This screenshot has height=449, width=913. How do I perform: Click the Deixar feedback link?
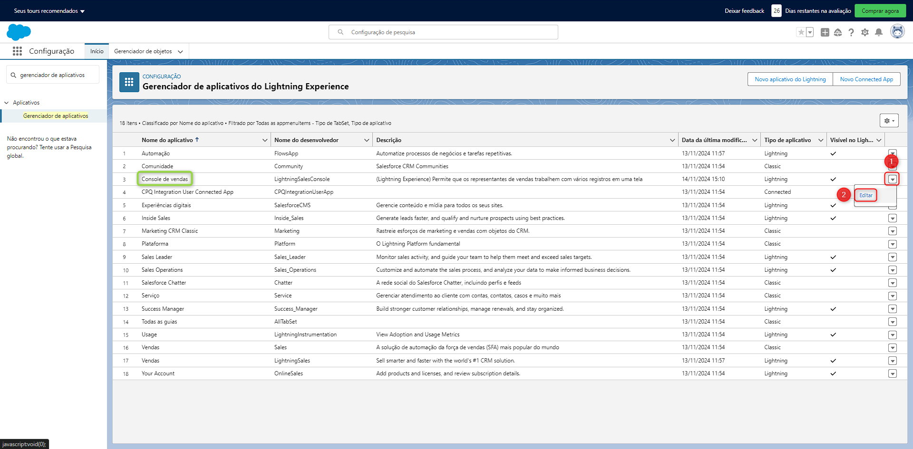(x=744, y=11)
